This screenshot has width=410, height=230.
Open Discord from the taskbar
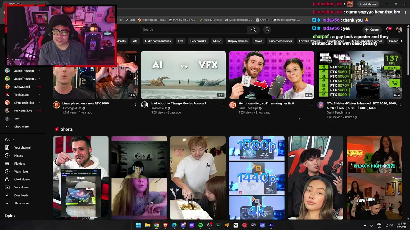(183, 225)
